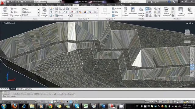The width and height of the screenshot is (195, 109).
Task: Select the Top view preset
Action: 25,9
